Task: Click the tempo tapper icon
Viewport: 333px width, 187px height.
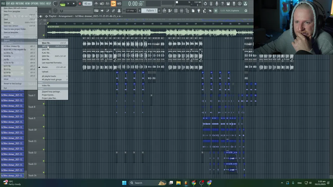Action: (204, 11)
